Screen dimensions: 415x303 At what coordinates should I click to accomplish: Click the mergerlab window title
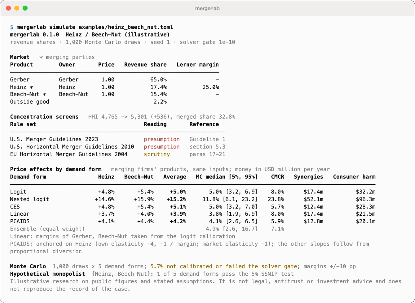(x=207, y=8)
